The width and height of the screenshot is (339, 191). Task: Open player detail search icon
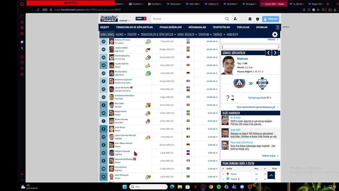[235, 19]
